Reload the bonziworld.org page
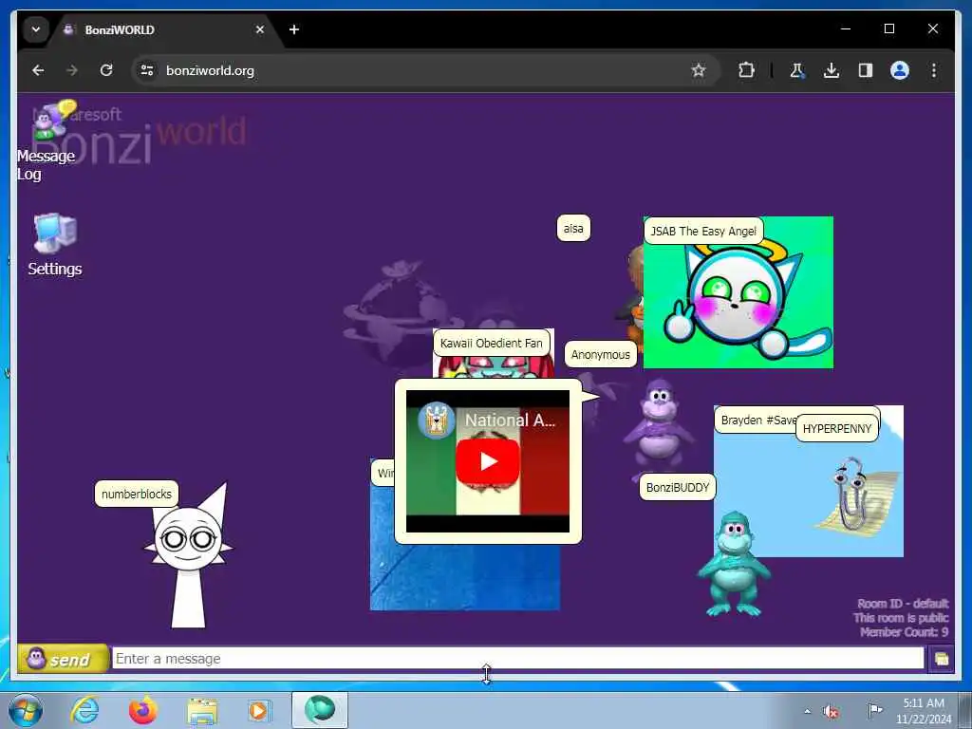Image resolution: width=972 pixels, height=729 pixels. coord(106,70)
